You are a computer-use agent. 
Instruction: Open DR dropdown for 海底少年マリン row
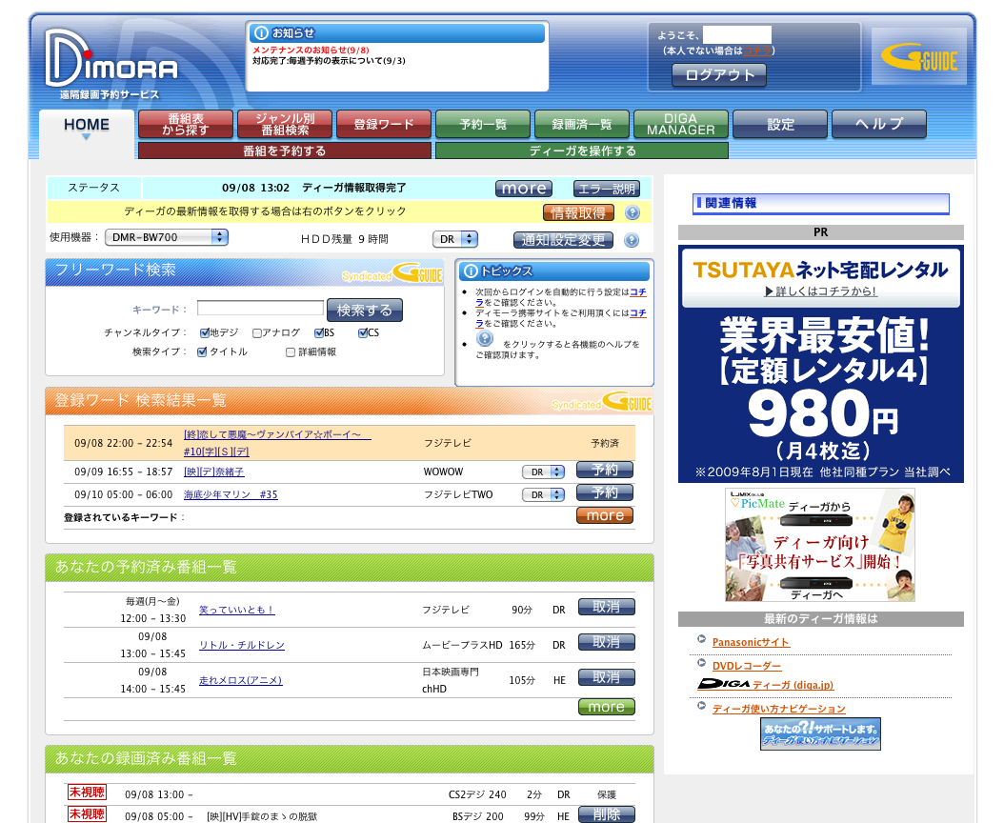(544, 494)
